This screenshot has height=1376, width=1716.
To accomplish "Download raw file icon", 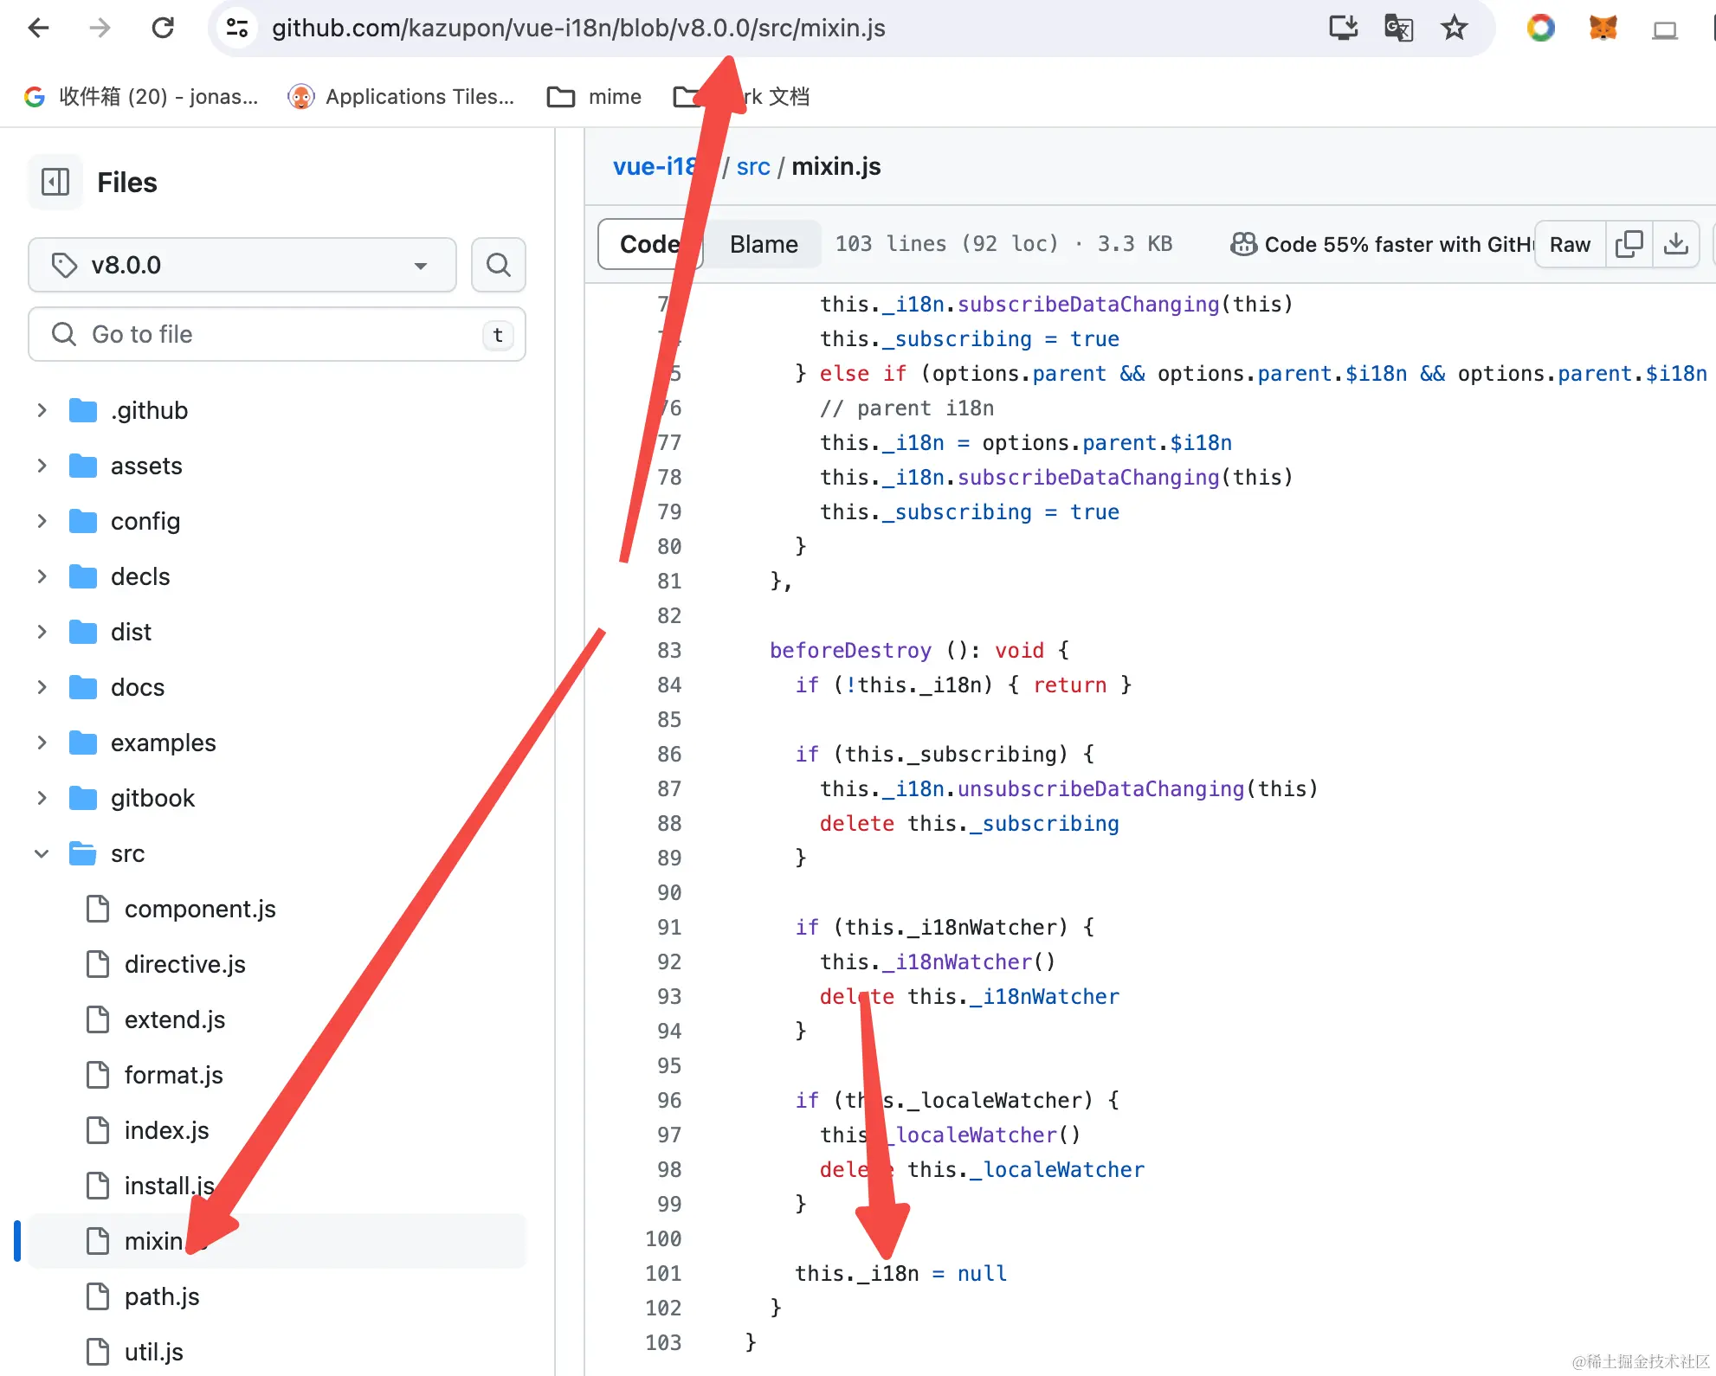I will click(1675, 244).
